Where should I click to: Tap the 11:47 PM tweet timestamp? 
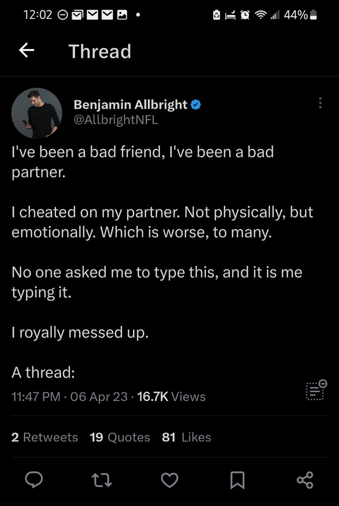click(36, 397)
